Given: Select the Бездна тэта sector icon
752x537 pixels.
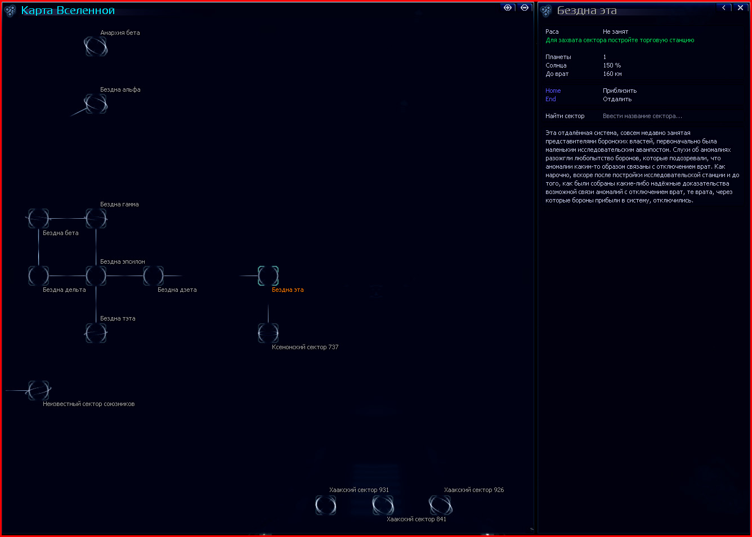Looking at the screenshot, I should 96,333.
